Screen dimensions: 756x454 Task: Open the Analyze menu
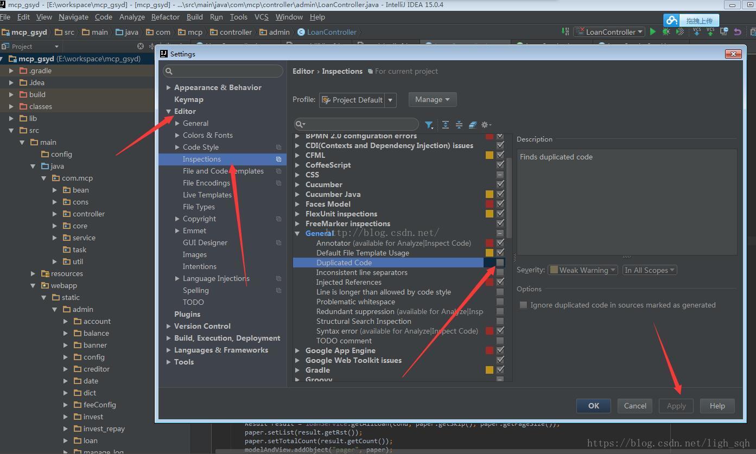click(132, 17)
